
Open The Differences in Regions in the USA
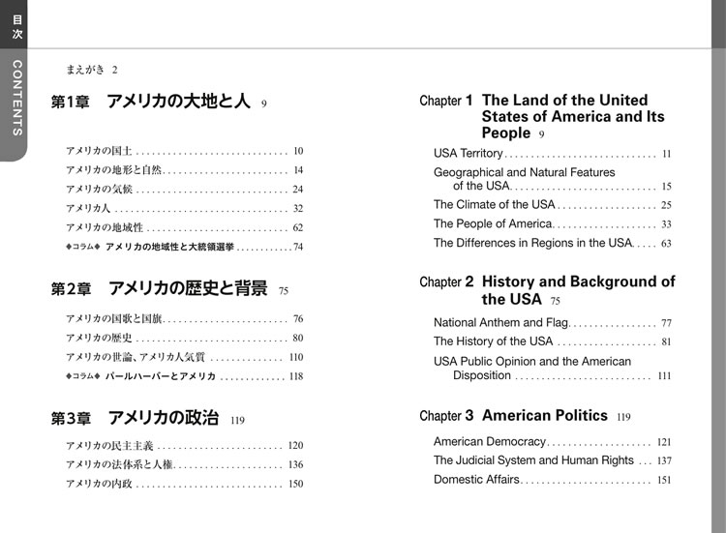point(553,243)
